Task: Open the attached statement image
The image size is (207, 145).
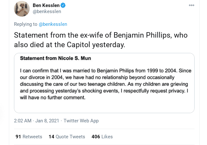Action: (x=104, y=83)
